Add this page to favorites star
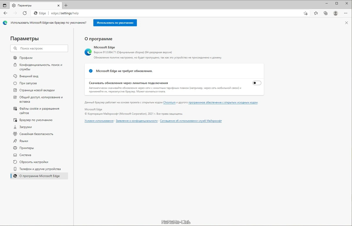This screenshot has height=226, width=352. [x=305, y=13]
